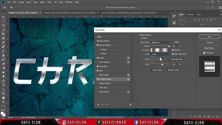Select the Gradient tool
Viewport: 222px width, 125px height.
[3, 68]
